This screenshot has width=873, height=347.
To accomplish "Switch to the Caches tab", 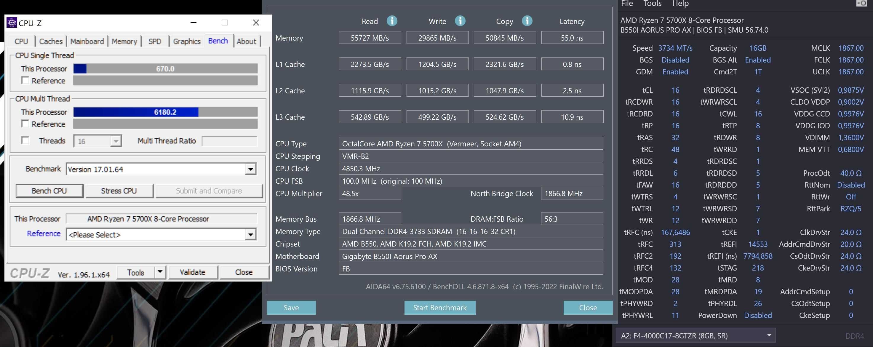I will pyautogui.click(x=51, y=41).
